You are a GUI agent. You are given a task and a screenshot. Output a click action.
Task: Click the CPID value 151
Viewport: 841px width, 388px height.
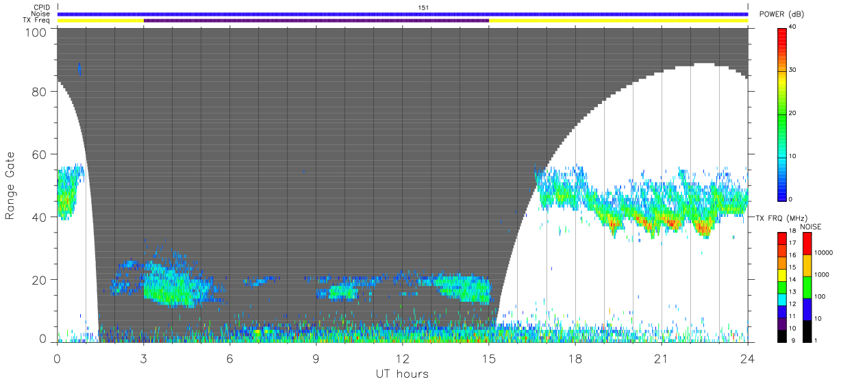tap(423, 7)
